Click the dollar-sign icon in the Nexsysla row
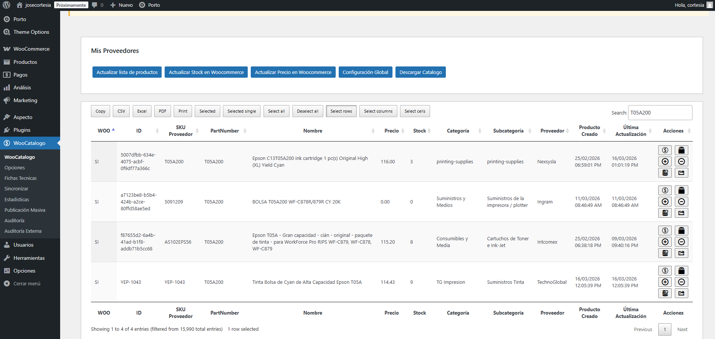This screenshot has width=715, height=339. 665,150
